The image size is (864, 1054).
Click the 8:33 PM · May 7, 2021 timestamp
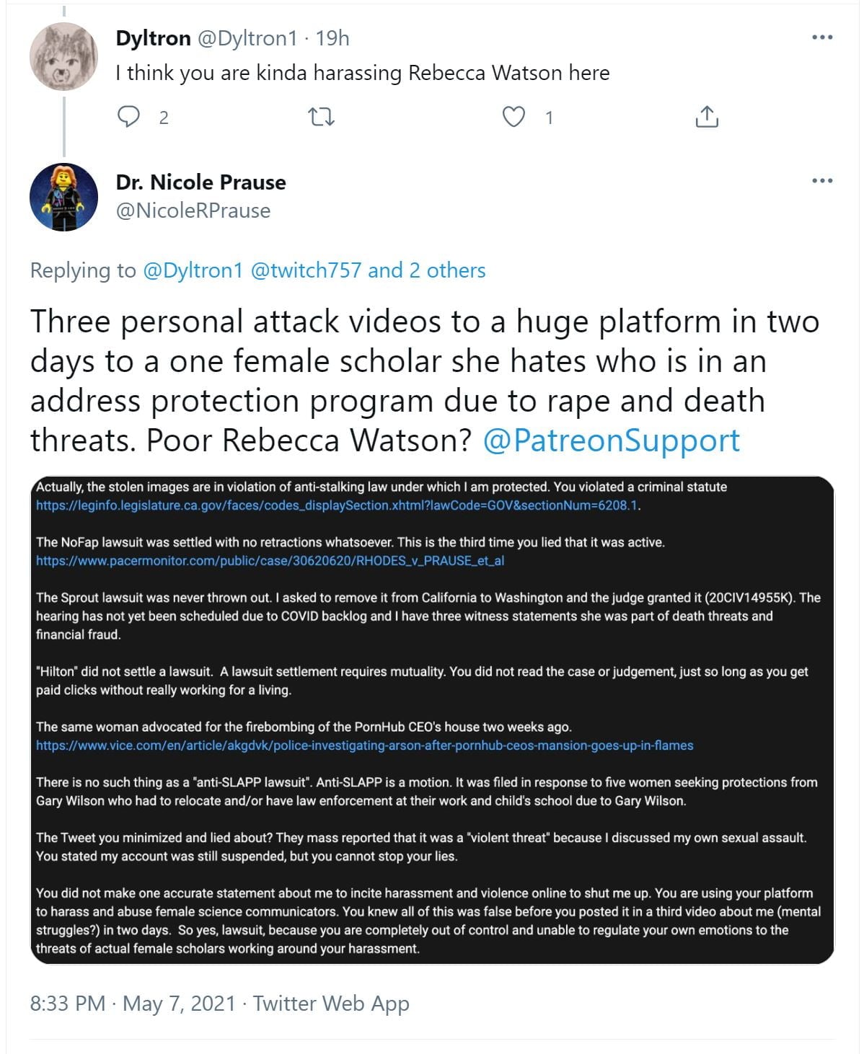coord(133,1004)
